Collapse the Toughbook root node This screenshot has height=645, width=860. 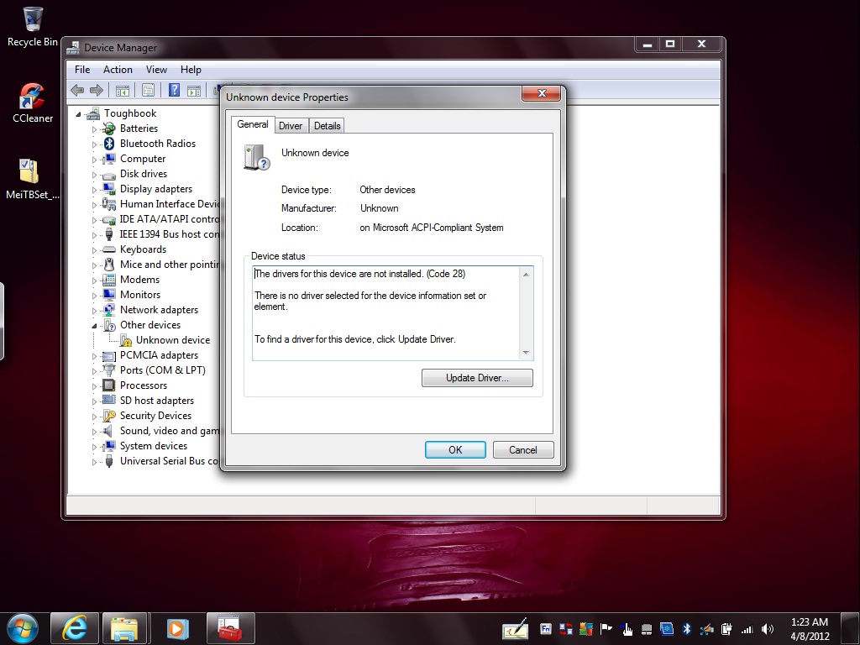pos(78,114)
